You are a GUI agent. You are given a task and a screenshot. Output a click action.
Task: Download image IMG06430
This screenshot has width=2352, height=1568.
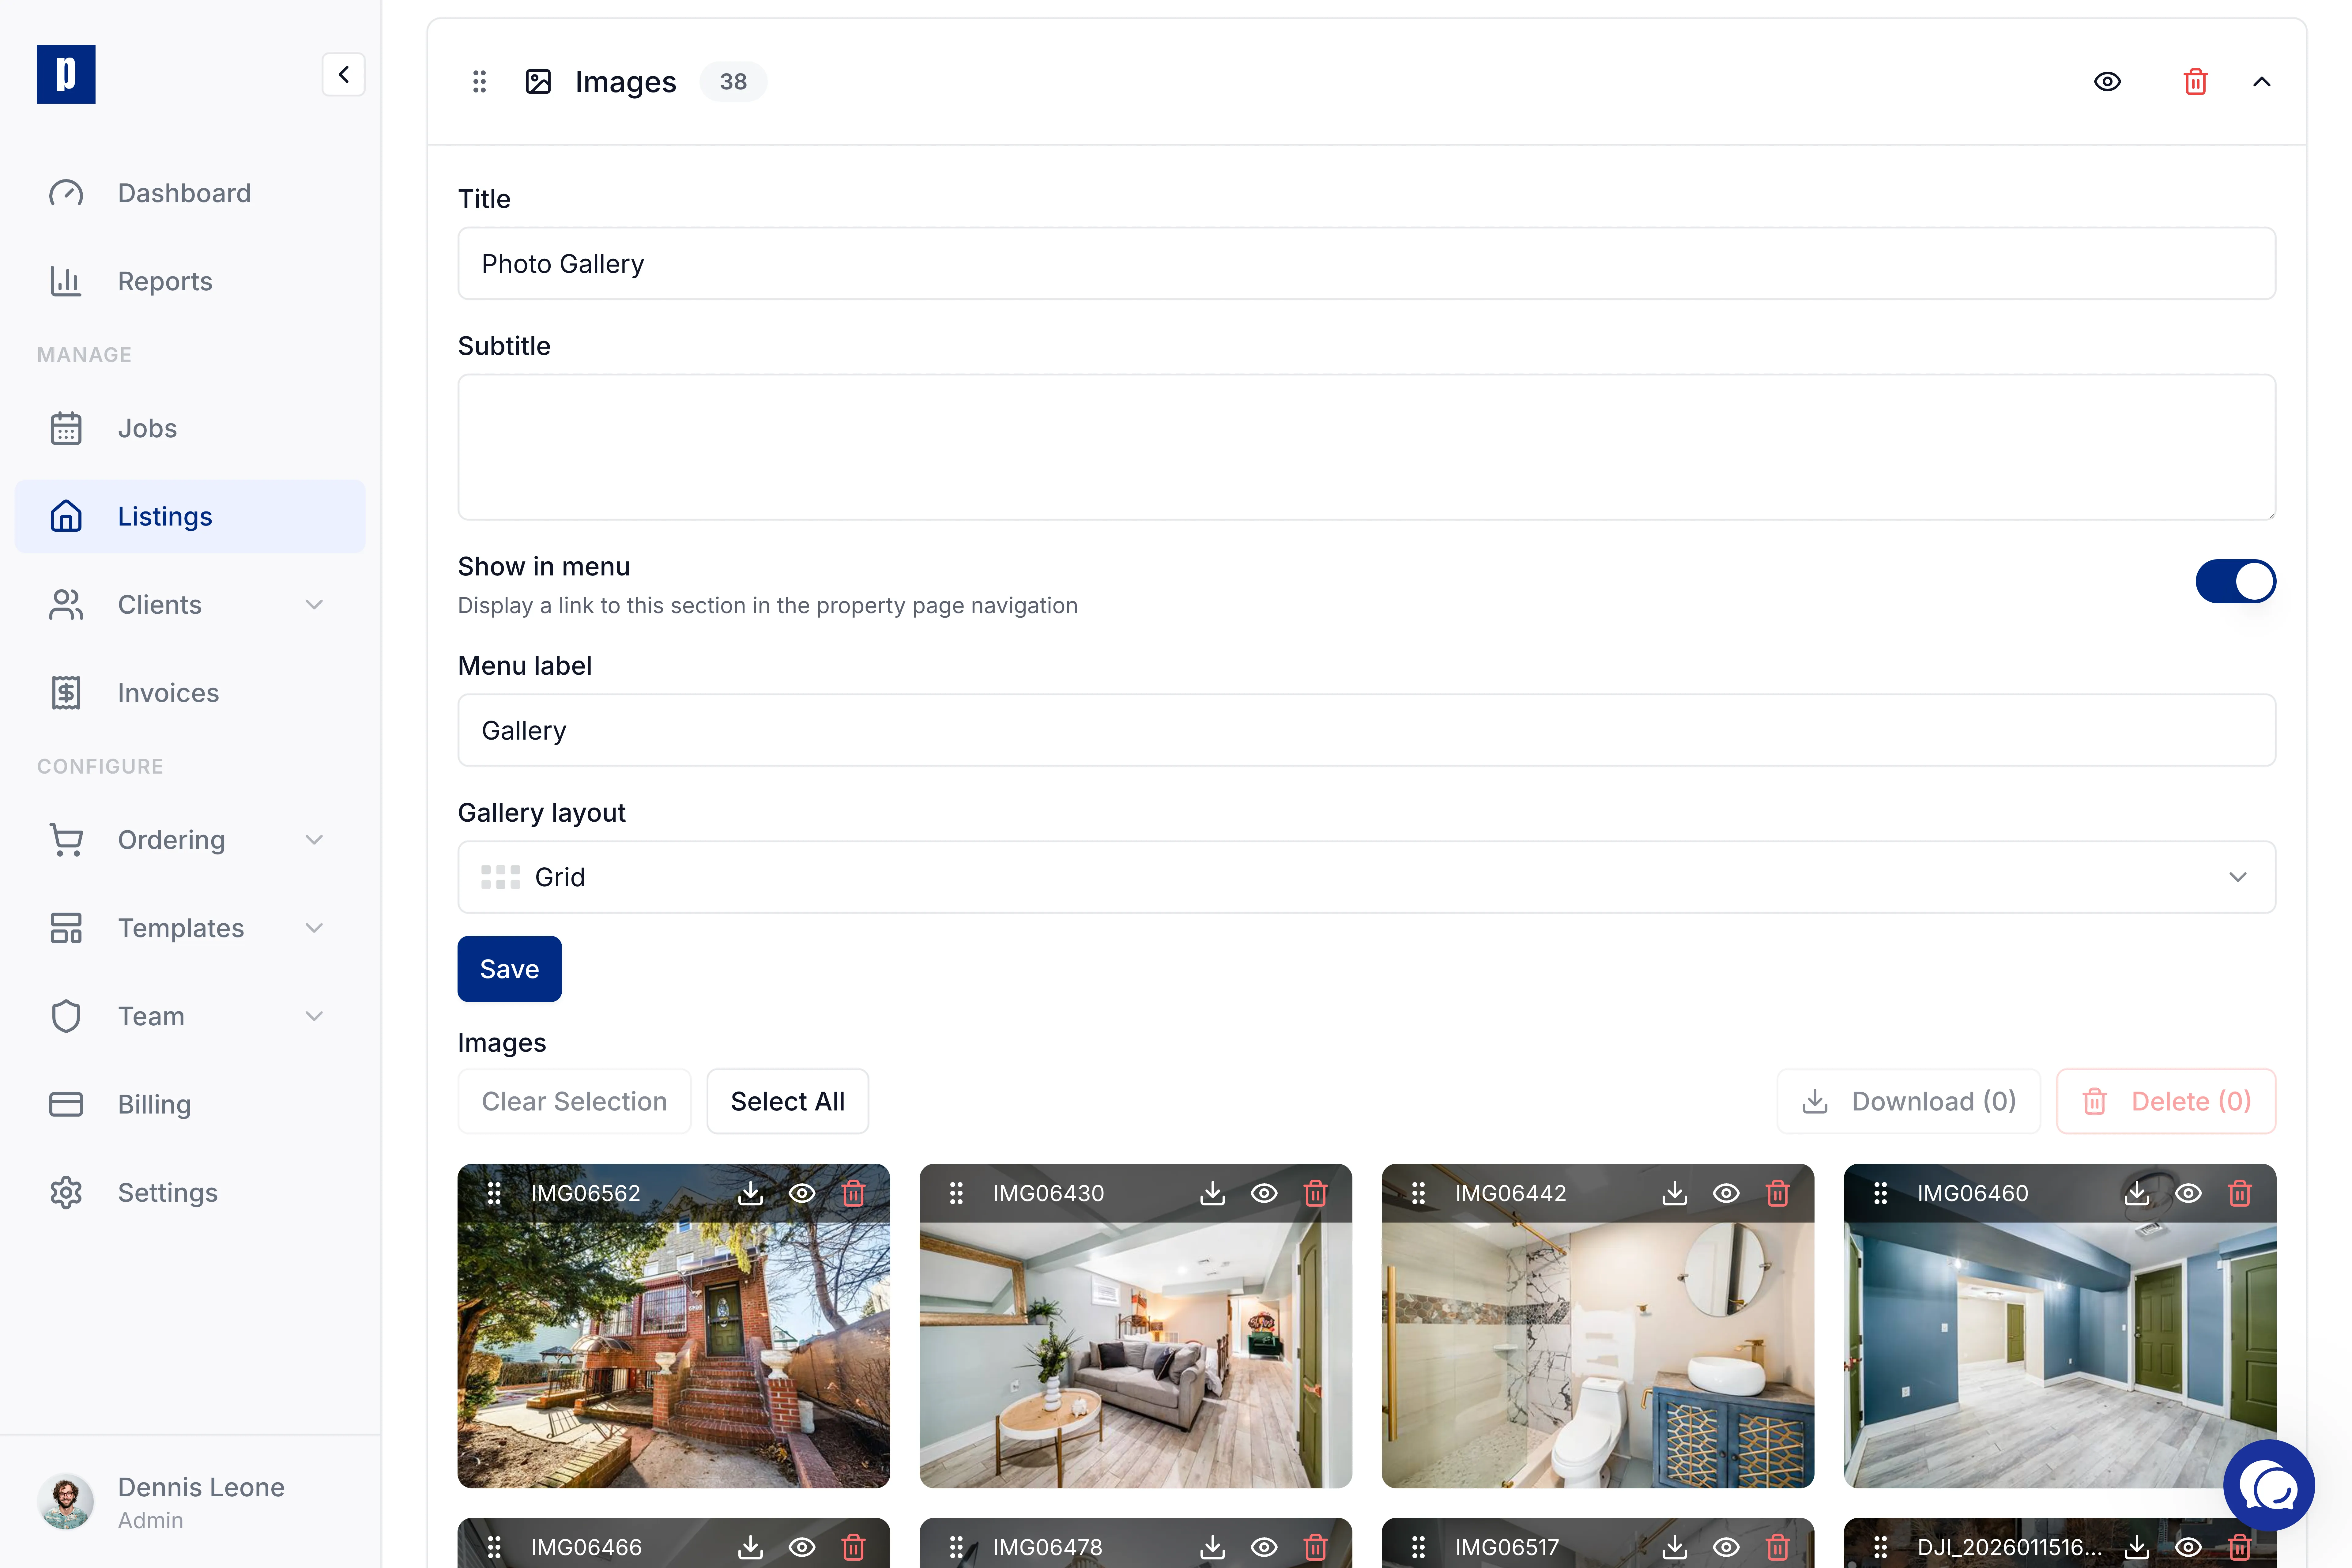pyautogui.click(x=1212, y=1193)
